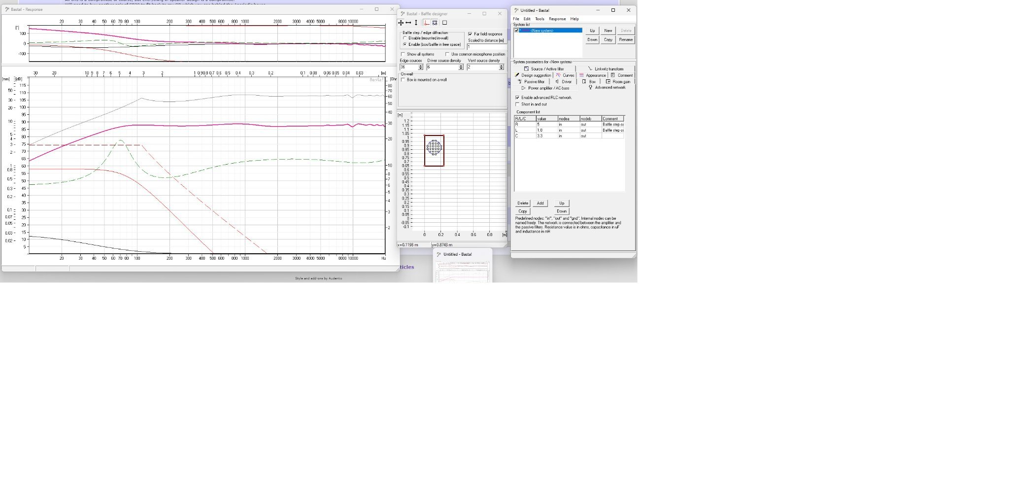Switch to the Curves tab
This screenshot has width=1009, height=477.
[x=565, y=75]
